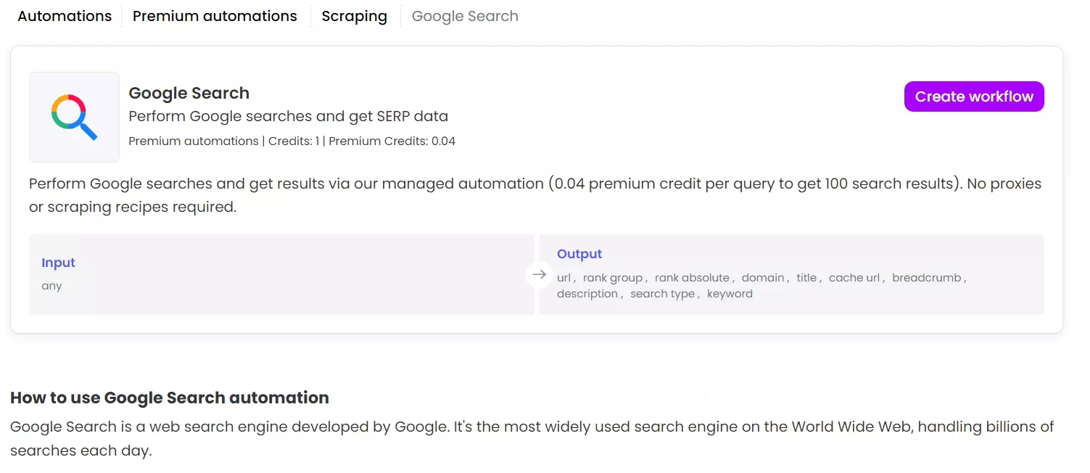Click the How to use Google Search heading
Image resolution: width=1090 pixels, height=473 pixels.
click(x=170, y=398)
